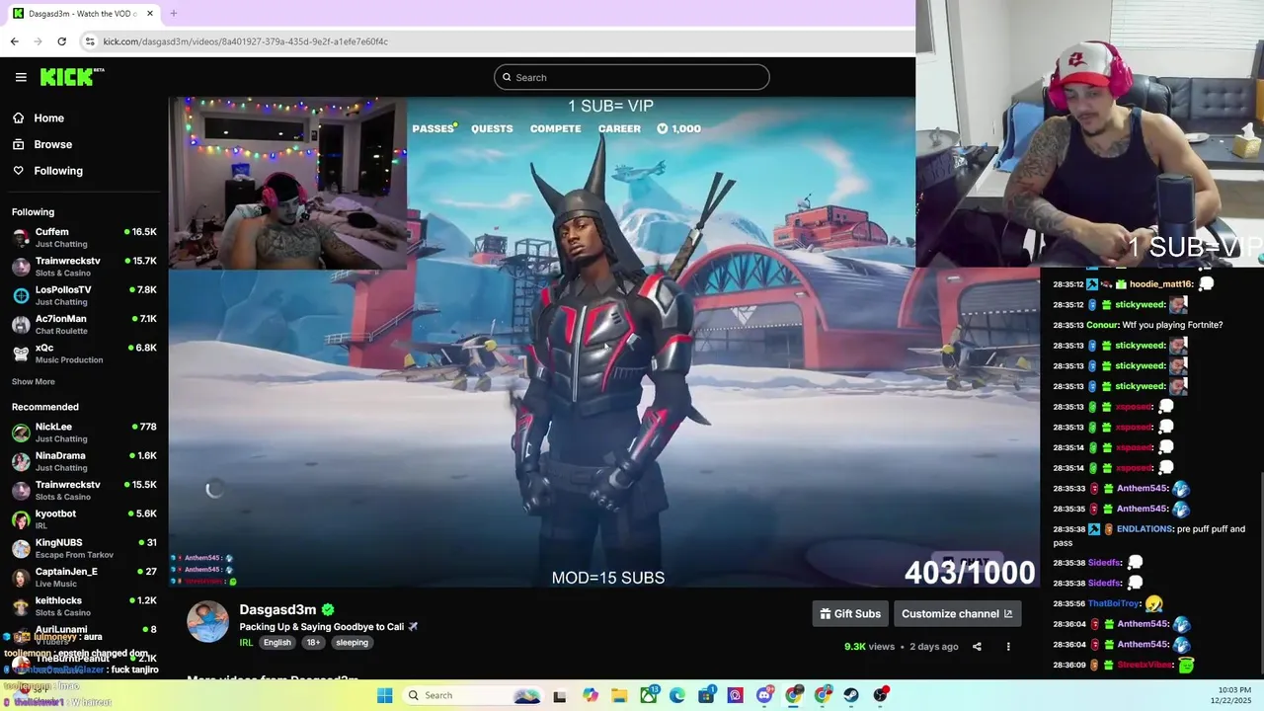Click hoodie_matt16 username in chat
The image size is (1264, 711).
(x=1161, y=284)
